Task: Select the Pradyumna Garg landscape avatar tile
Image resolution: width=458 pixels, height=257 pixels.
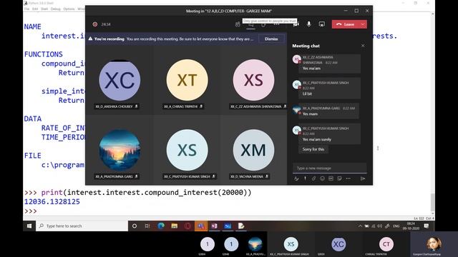Action: [x=120, y=150]
